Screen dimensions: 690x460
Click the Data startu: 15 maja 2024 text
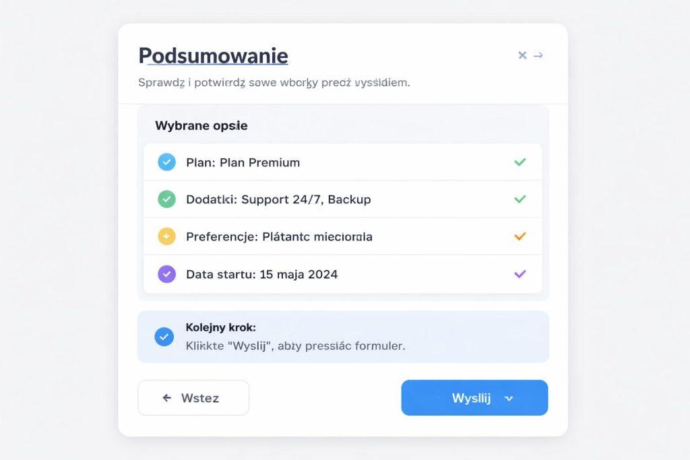(262, 274)
